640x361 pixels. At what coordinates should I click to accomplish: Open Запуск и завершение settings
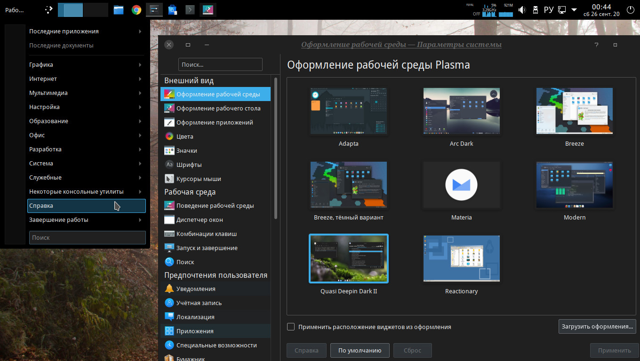(216, 248)
